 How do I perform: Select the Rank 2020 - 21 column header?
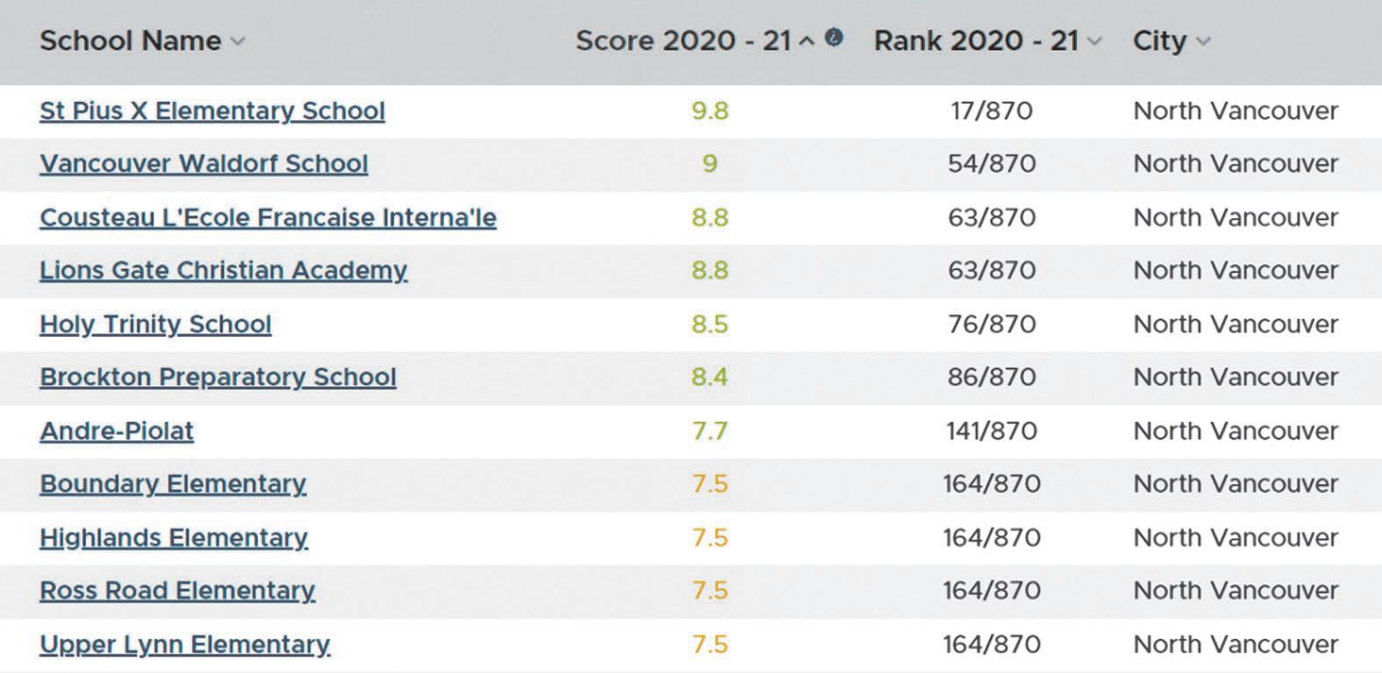point(976,40)
